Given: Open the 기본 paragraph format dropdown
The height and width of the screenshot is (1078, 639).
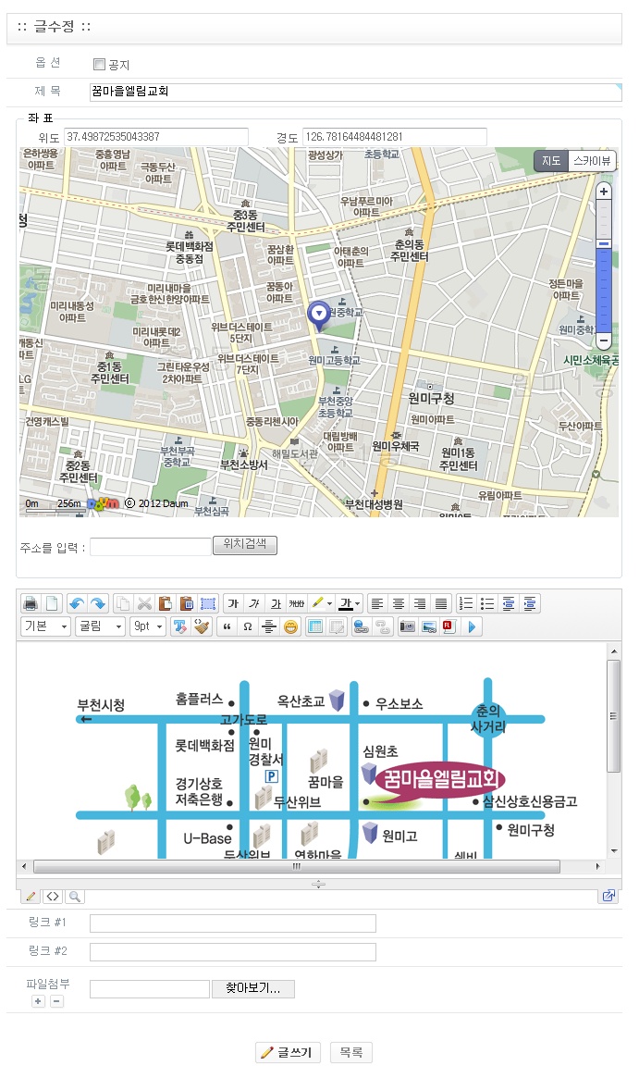Looking at the screenshot, I should tap(46, 626).
